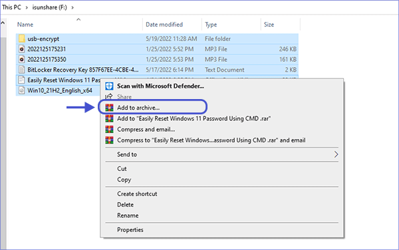Viewport: 399px width, 250px height.
Task: Click isunshare (F:) in address bar
Action: [50, 7]
